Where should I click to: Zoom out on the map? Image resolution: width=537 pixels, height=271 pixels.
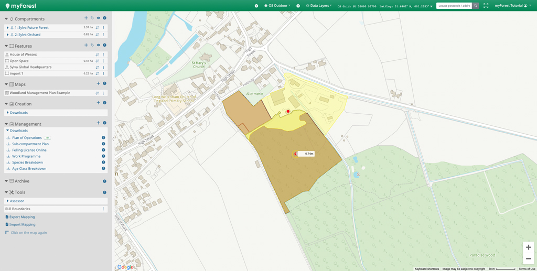coord(528,258)
